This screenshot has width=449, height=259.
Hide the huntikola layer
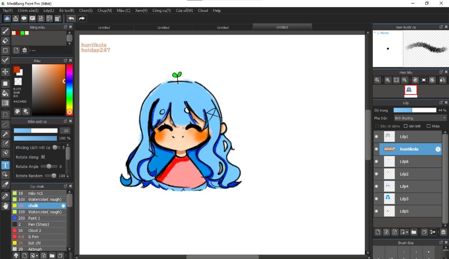tap(376, 149)
